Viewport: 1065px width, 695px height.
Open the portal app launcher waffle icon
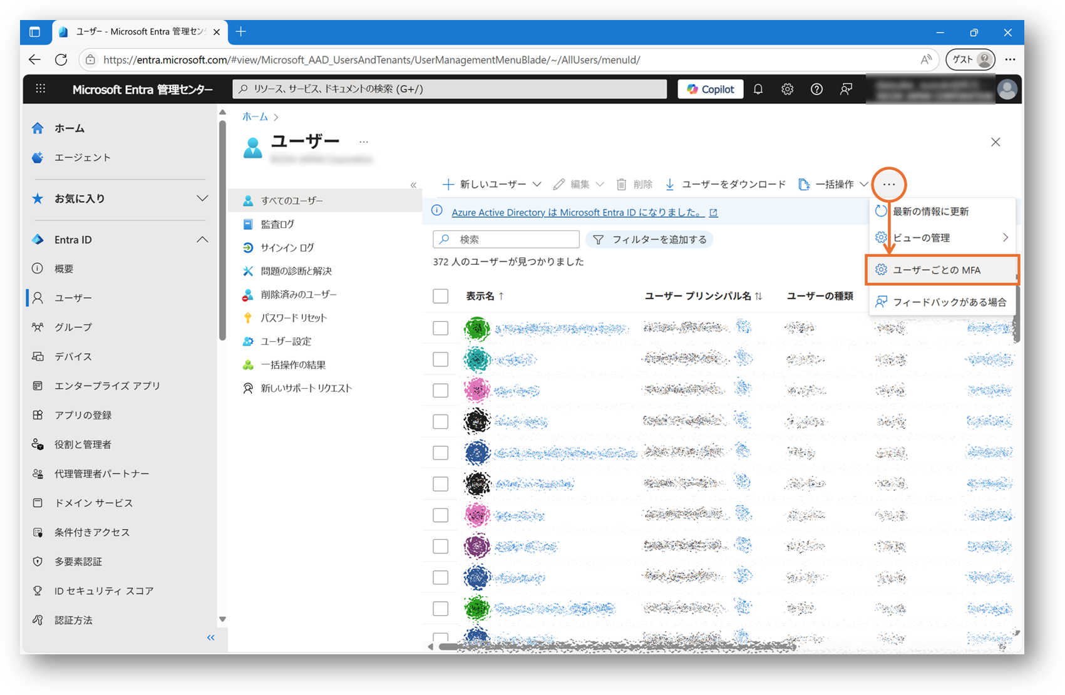(x=41, y=89)
